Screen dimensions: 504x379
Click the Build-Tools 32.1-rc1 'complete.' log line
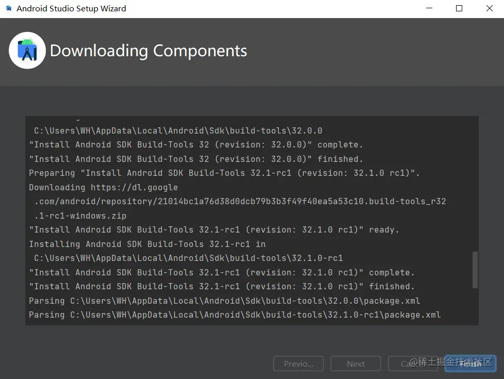[x=222, y=272]
